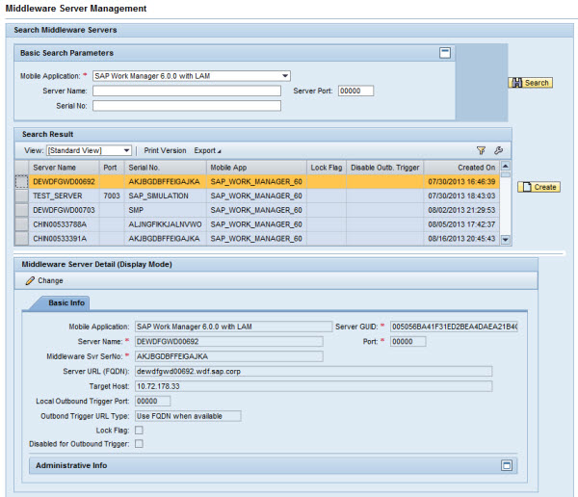Screen dimensions: 578x497
Task: Click the highlighted DEWDFGWD00692 server name cell
Action: (64, 181)
